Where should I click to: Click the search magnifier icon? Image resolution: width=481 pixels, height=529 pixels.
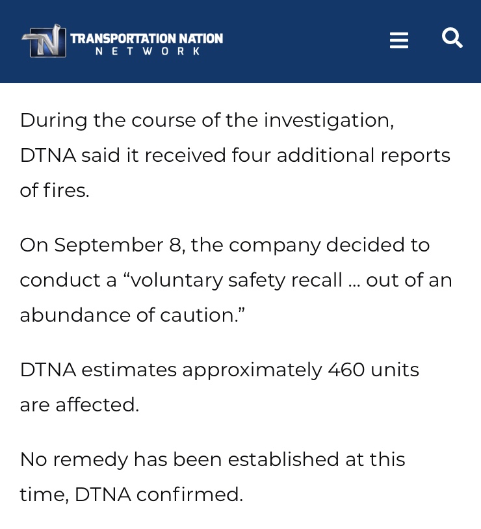452,38
